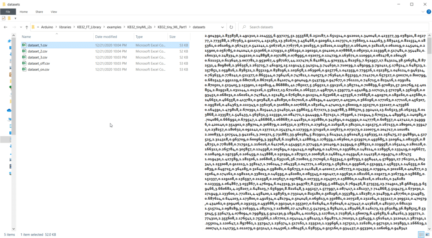The image size is (432, 238).
Task: Click the Properties icon in quick access toolbar
Action: tap(3, 19)
